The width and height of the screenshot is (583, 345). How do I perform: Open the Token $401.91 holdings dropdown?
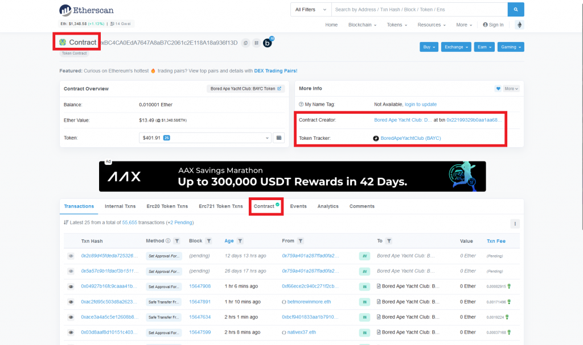[205, 138]
